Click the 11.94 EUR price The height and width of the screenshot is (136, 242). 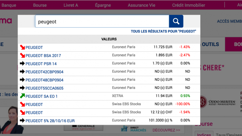tap(164, 96)
